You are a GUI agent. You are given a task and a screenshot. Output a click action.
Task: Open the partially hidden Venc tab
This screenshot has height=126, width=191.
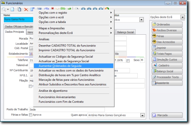(x=30, y=32)
